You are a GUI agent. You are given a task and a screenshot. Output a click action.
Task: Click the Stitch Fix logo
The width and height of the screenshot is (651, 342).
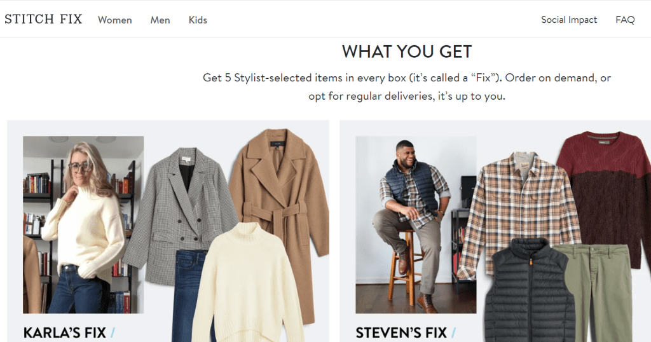click(x=43, y=19)
